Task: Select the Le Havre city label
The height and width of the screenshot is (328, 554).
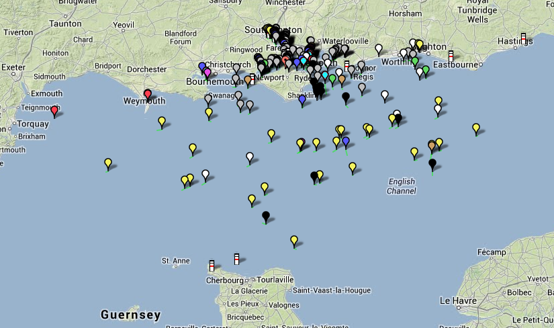Action: (458, 300)
